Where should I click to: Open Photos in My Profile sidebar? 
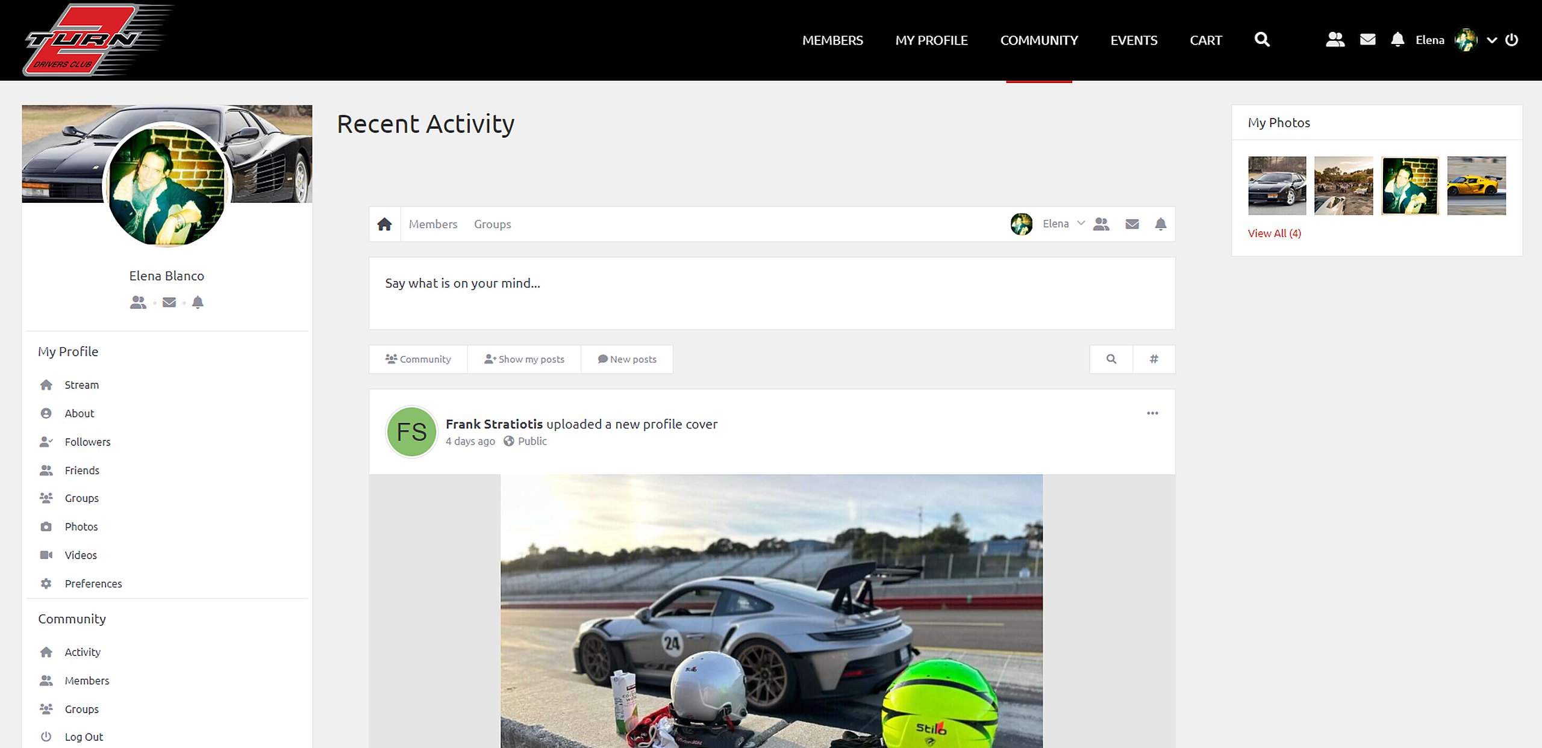click(81, 527)
